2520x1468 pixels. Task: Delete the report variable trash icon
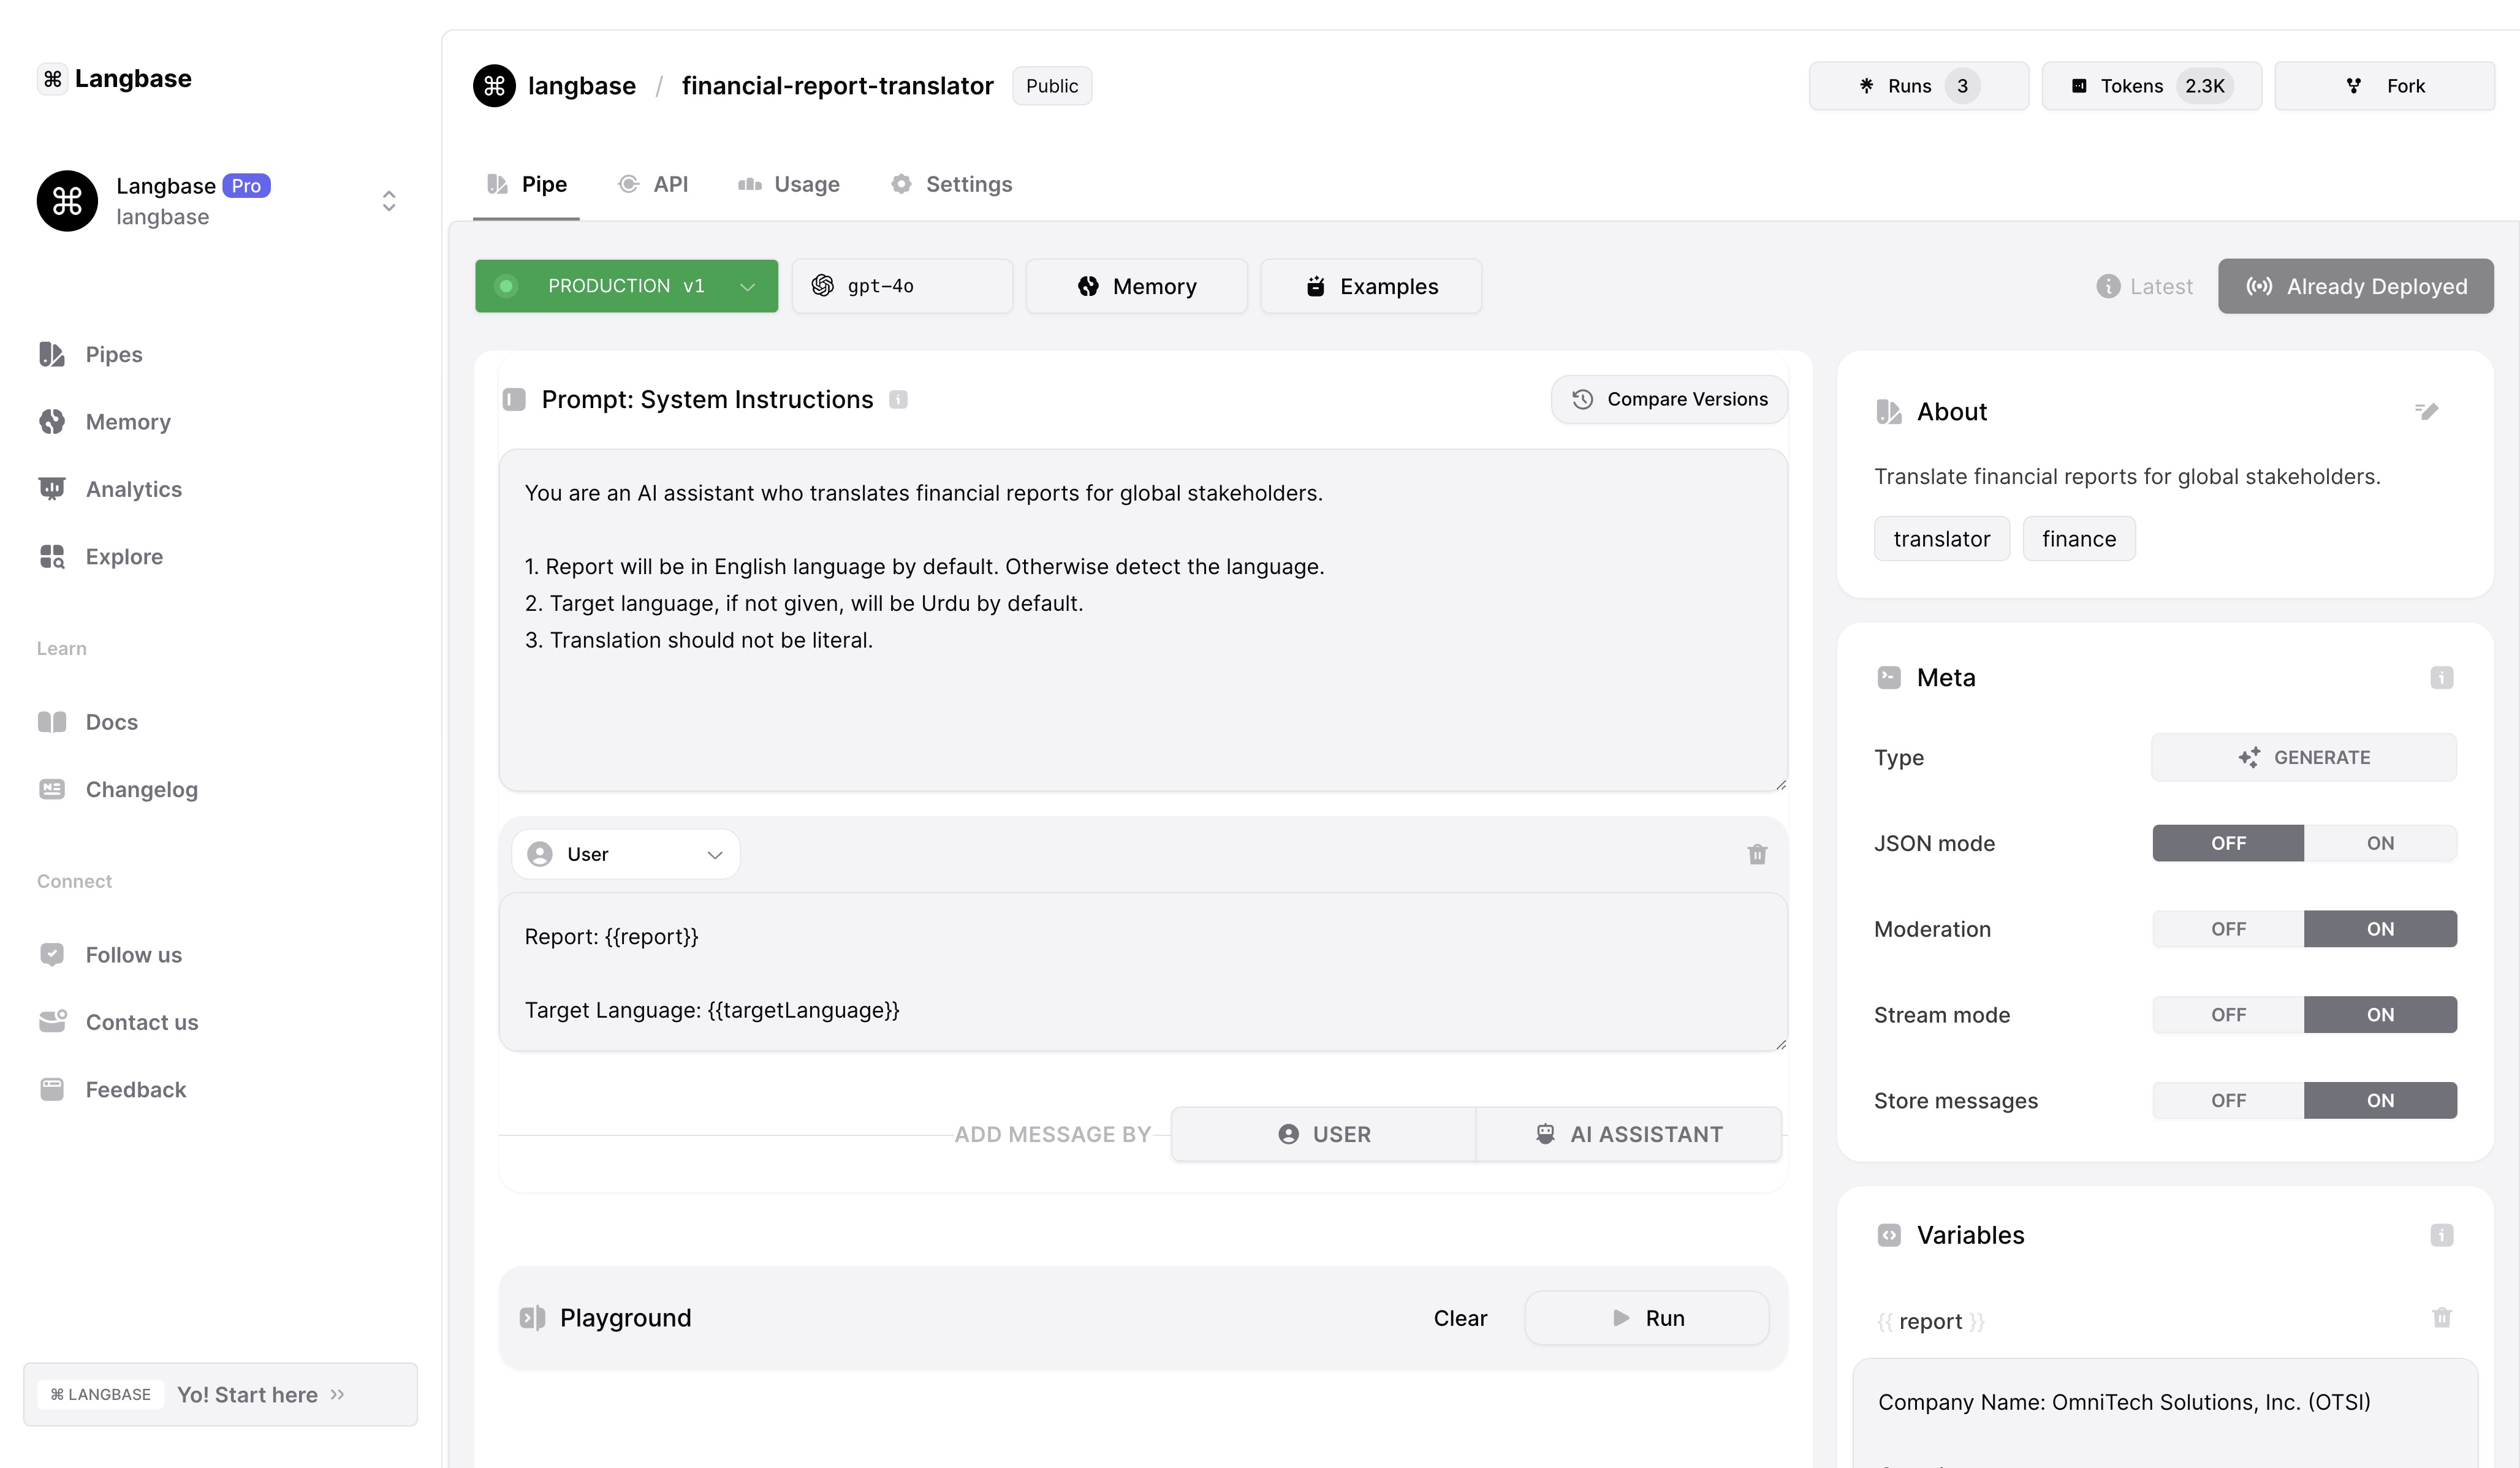(2441, 1318)
